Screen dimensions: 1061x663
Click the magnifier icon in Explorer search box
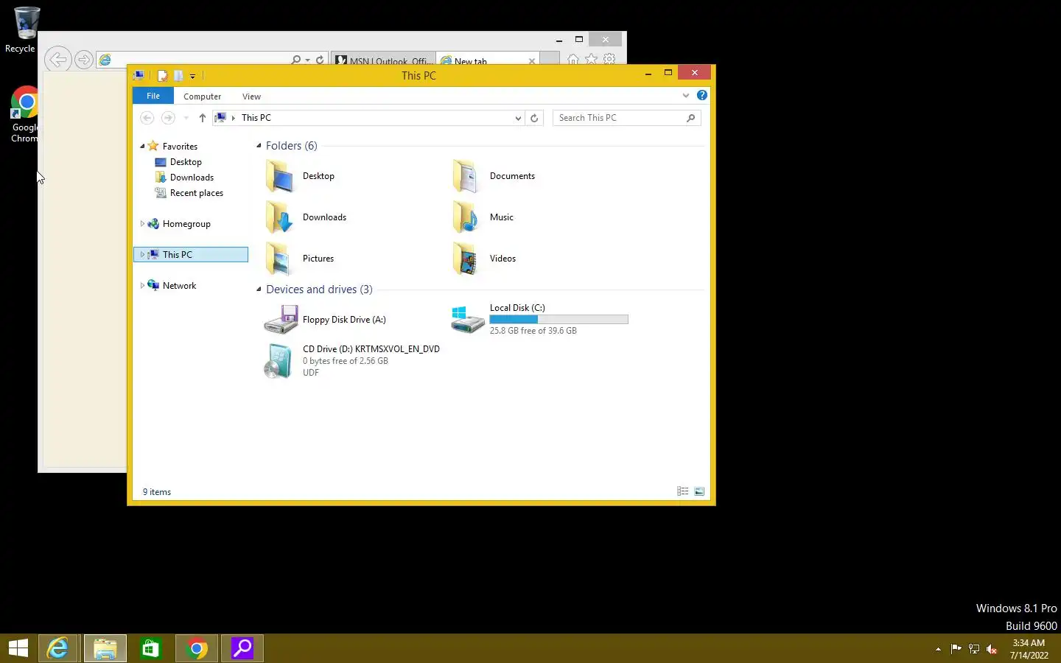tap(690, 118)
